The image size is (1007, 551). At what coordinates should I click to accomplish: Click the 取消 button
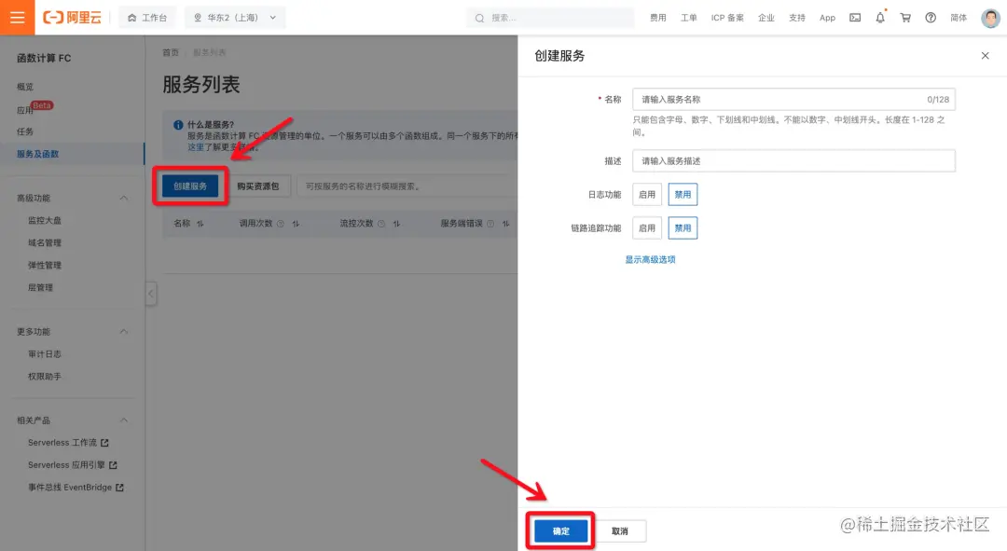tap(620, 531)
